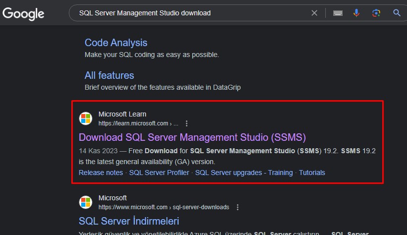Click 'Brief overview of the features' description
The image size is (407, 235).
tap(163, 87)
